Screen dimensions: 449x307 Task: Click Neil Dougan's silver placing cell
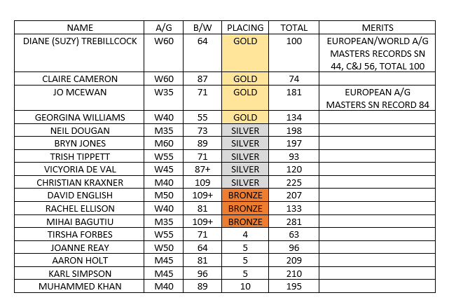(x=245, y=130)
